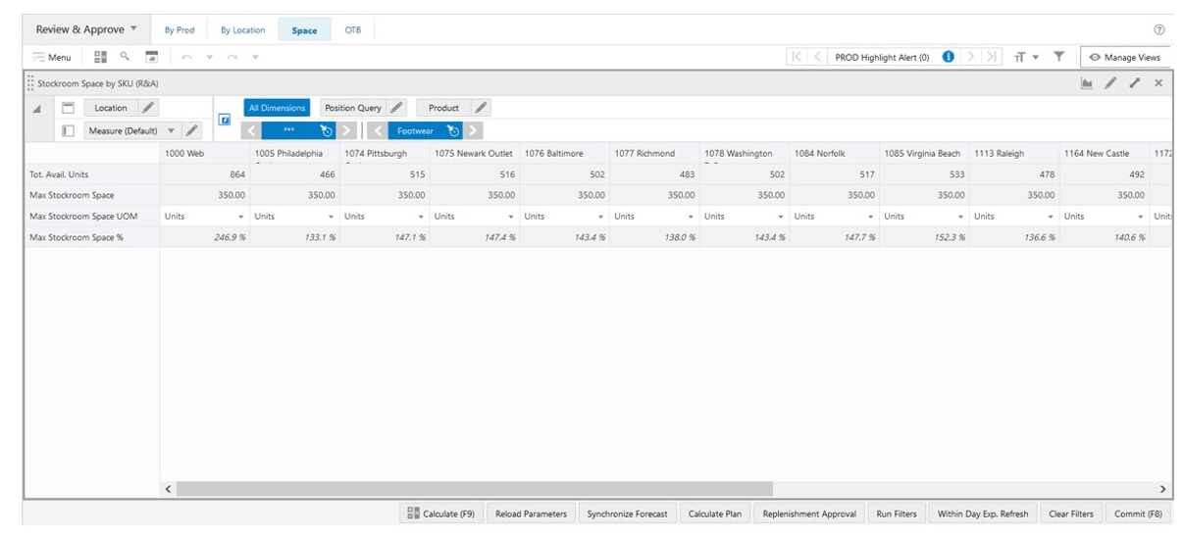The width and height of the screenshot is (1183, 540).
Task: Select All Dimensions button
Action: [x=277, y=108]
